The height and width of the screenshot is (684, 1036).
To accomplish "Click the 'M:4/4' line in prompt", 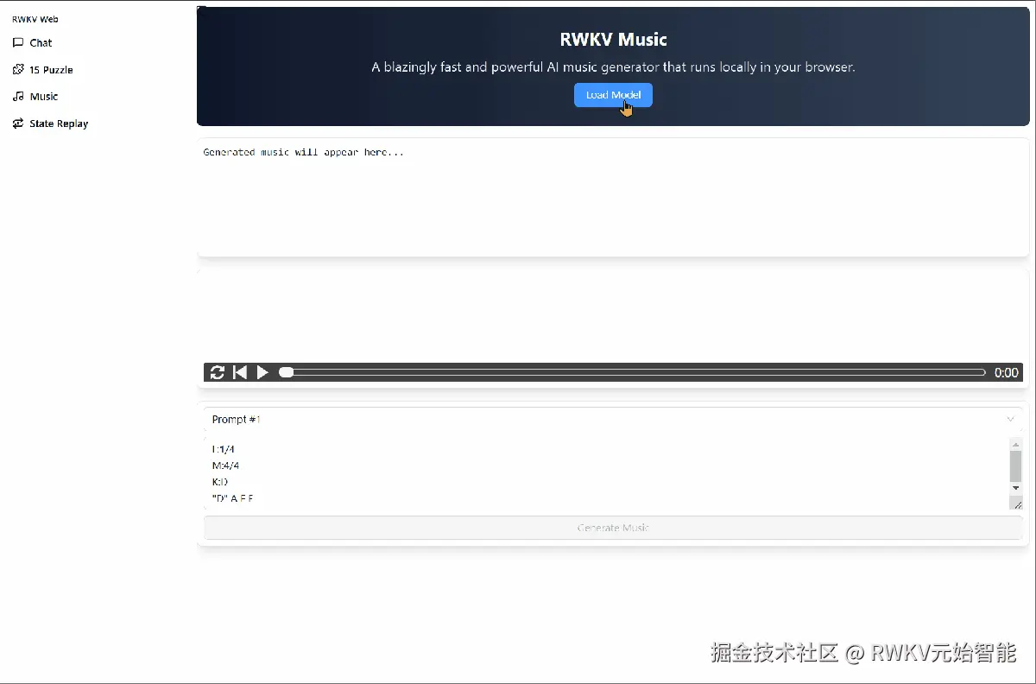I will coord(226,465).
